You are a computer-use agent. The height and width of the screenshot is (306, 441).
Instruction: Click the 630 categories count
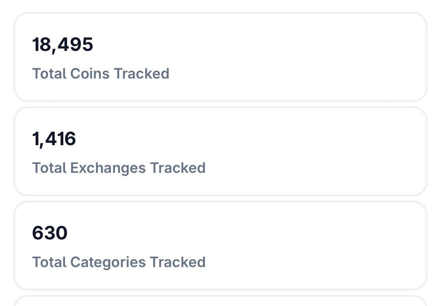point(50,233)
